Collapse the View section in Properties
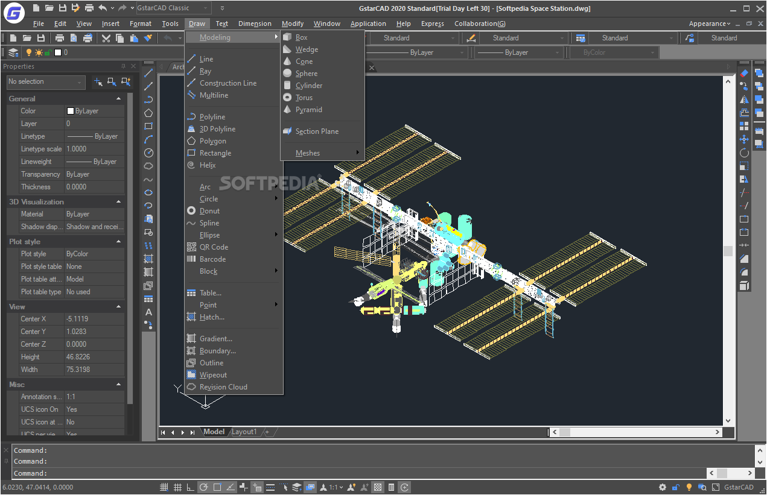Viewport: 767px width, 495px height. coord(119,306)
